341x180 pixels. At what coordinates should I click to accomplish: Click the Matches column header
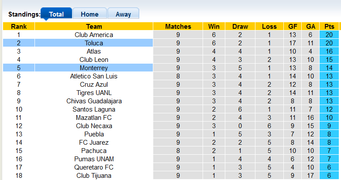coord(178,27)
